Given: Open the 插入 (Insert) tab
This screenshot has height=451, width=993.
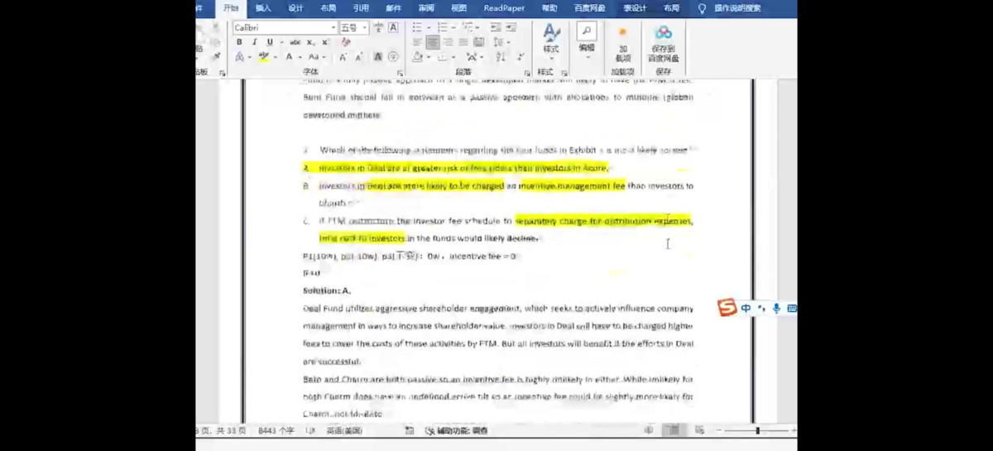Looking at the screenshot, I should pos(263,8).
